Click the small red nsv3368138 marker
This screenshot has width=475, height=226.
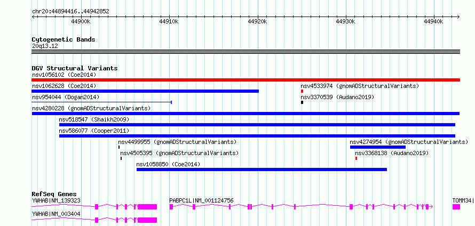(357, 158)
